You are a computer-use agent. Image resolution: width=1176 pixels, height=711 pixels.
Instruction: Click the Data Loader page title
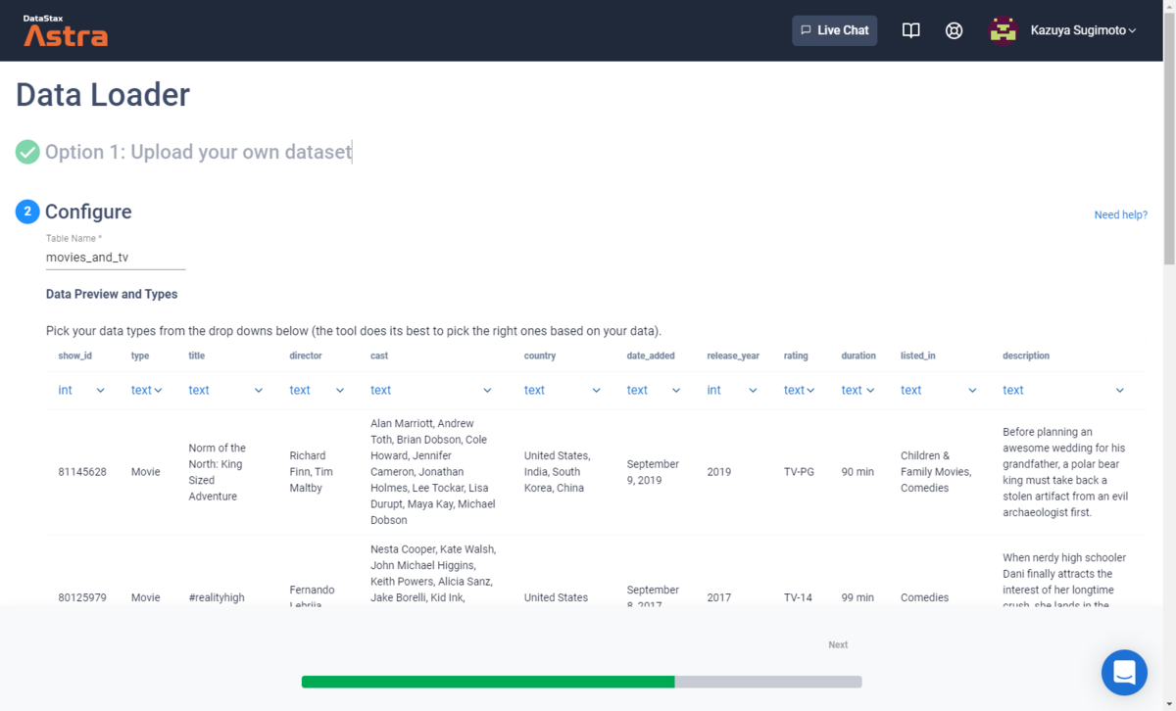tap(103, 95)
